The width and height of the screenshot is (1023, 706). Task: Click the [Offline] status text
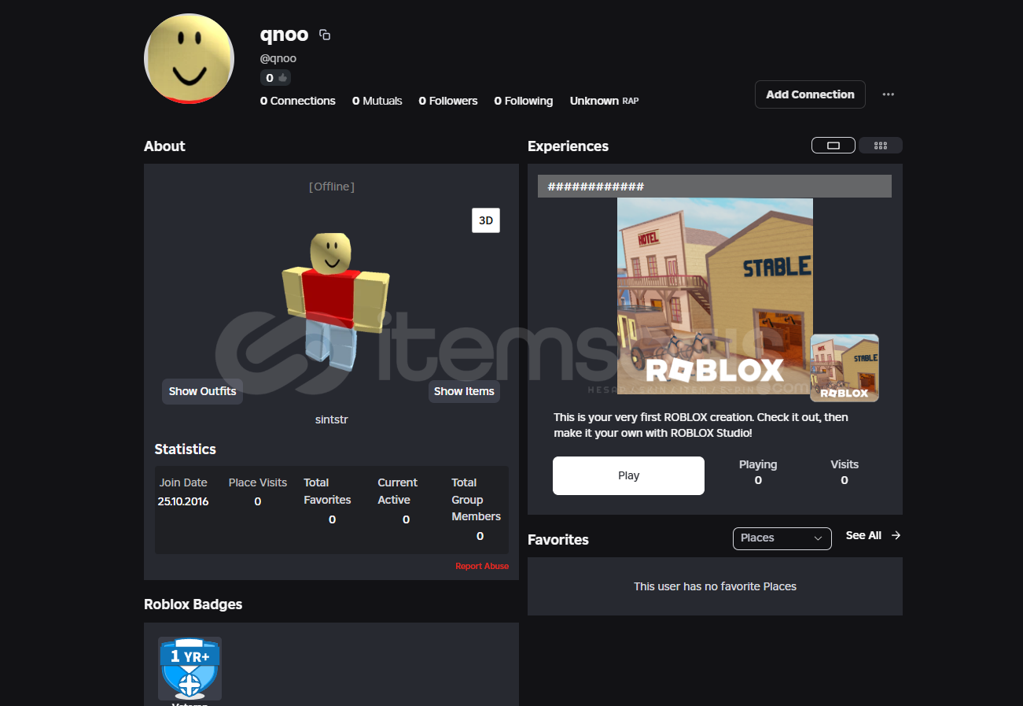coord(331,187)
